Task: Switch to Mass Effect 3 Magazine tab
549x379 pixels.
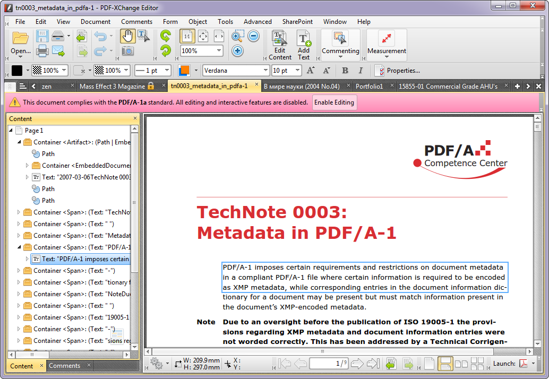Action: 112,86
